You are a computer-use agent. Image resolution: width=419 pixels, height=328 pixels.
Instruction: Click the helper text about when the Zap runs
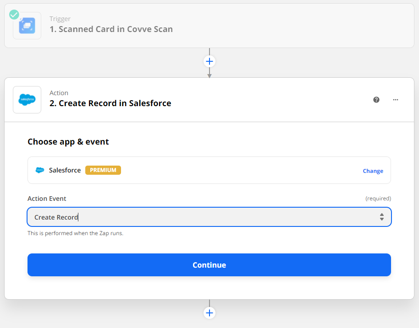tap(75, 233)
